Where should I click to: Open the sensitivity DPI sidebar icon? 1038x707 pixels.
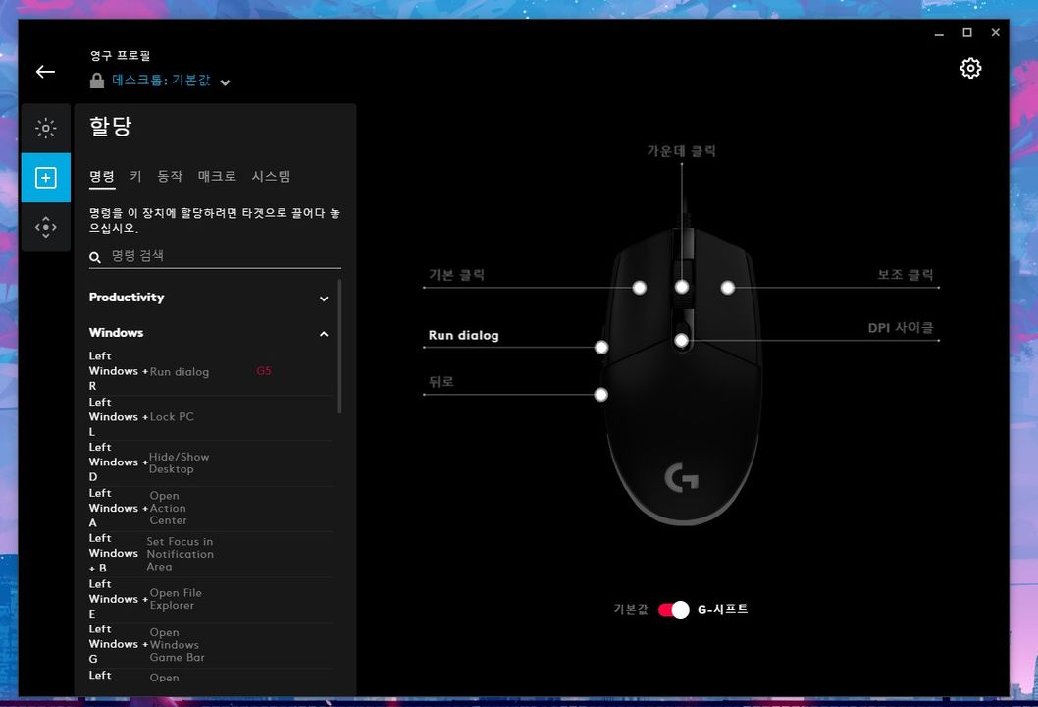click(46, 227)
